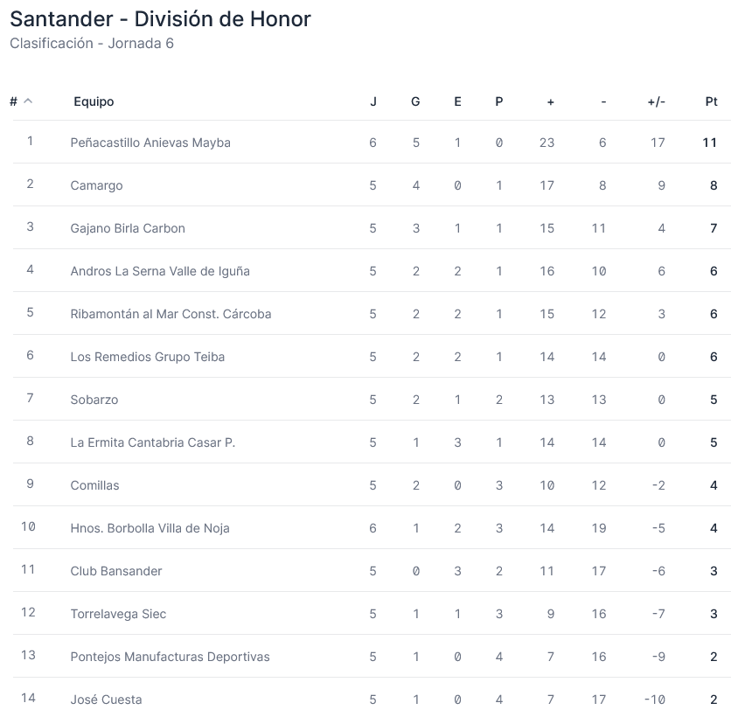This screenshot has height=717, width=731.
Task: Open Gajano Birla Carbon team entry
Action: pos(128,228)
